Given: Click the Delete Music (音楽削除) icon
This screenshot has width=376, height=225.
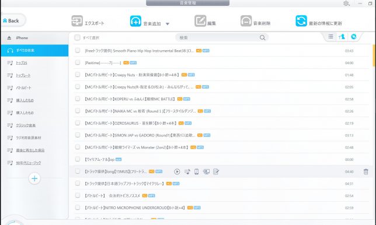Looking at the screenshot, I should 246,21.
